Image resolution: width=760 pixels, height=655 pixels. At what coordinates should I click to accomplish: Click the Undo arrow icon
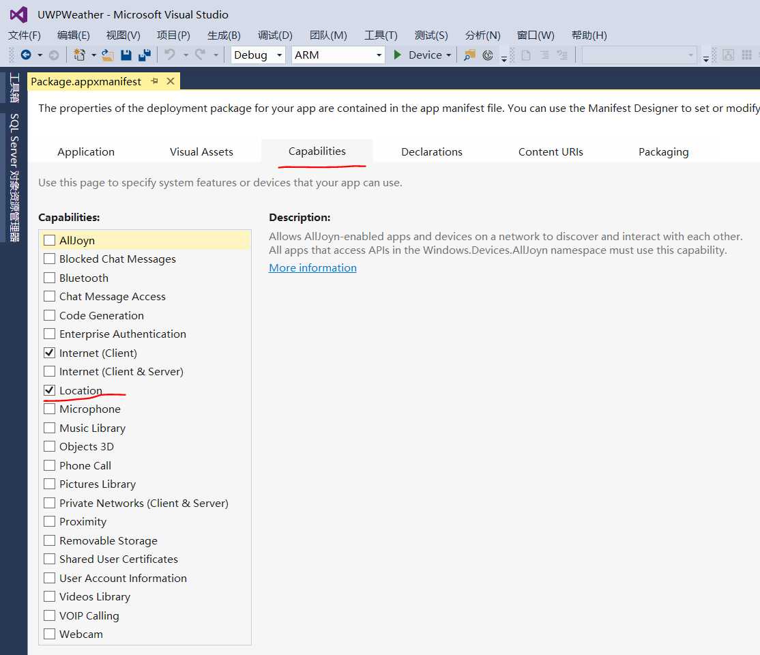coord(170,55)
